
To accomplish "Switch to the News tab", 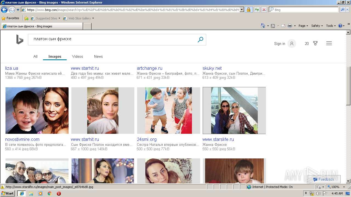I will (x=98, y=56).
